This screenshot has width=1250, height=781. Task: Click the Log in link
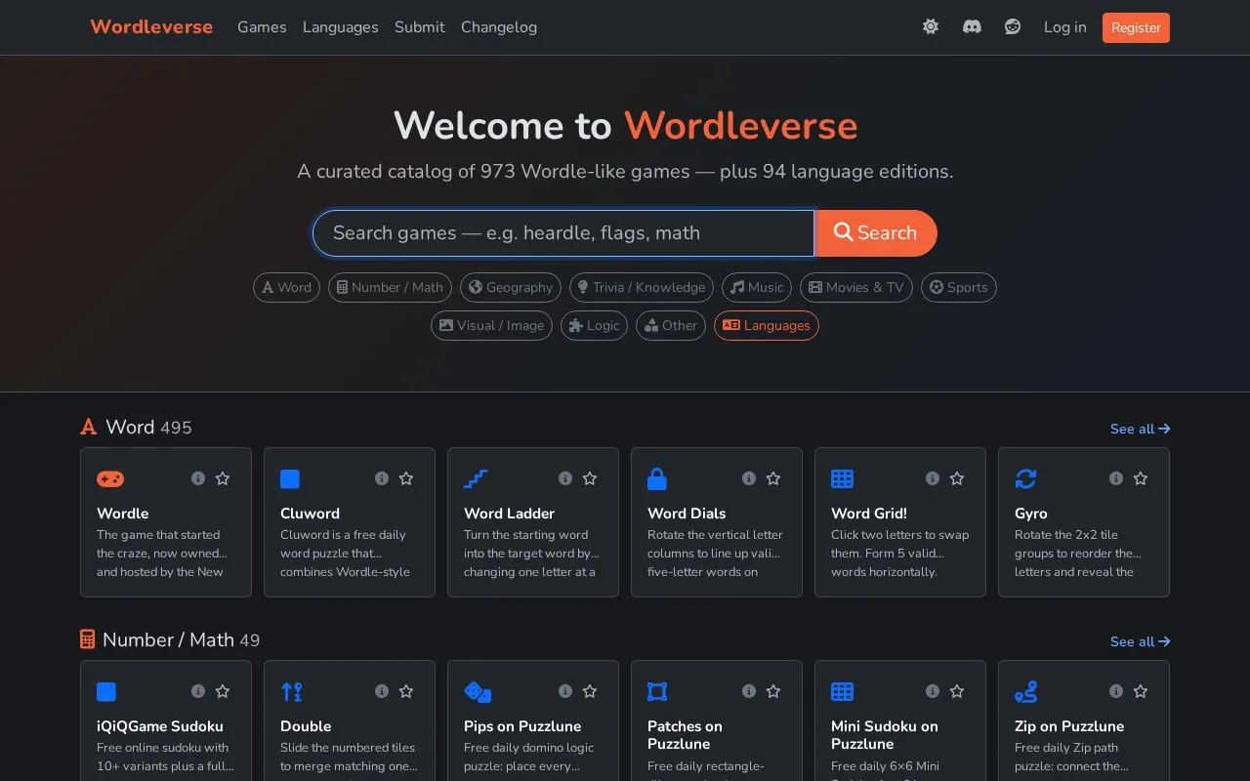click(x=1065, y=27)
